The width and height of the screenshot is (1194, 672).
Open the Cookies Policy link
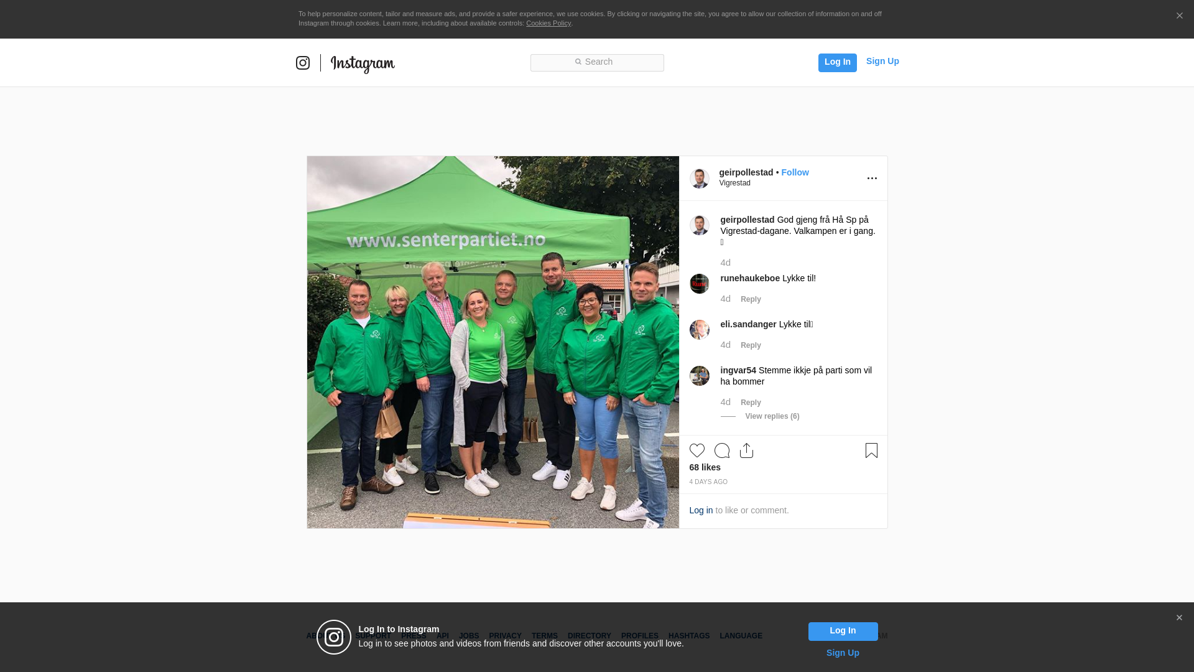click(x=548, y=23)
